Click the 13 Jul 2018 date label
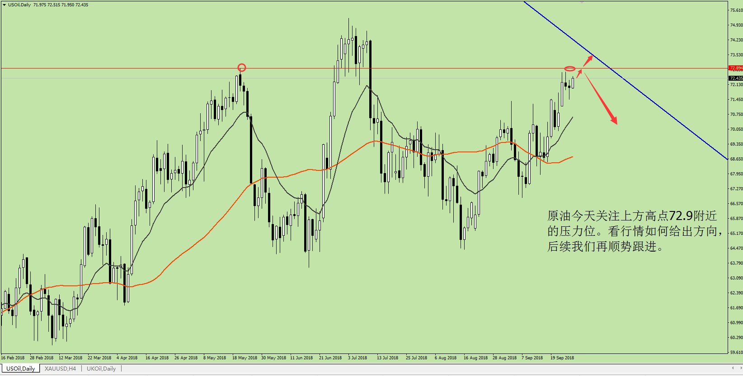Viewport: 743px width, 376px height. click(388, 358)
